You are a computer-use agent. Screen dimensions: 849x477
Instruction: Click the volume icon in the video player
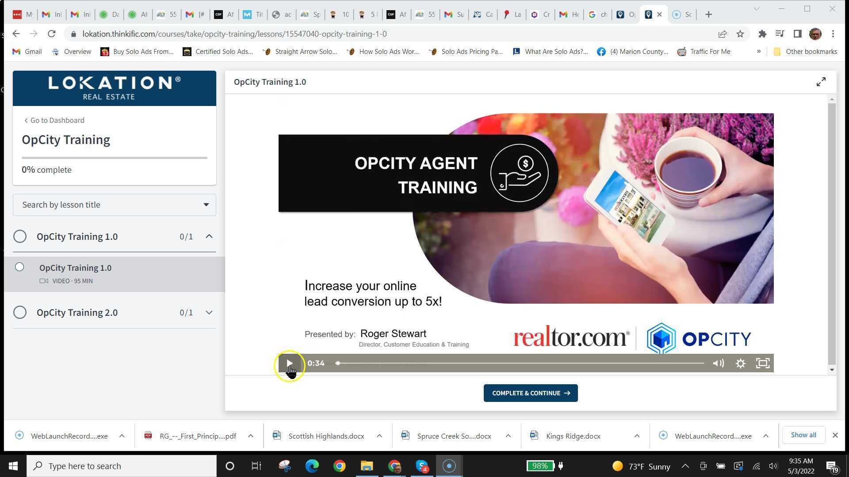click(x=718, y=363)
